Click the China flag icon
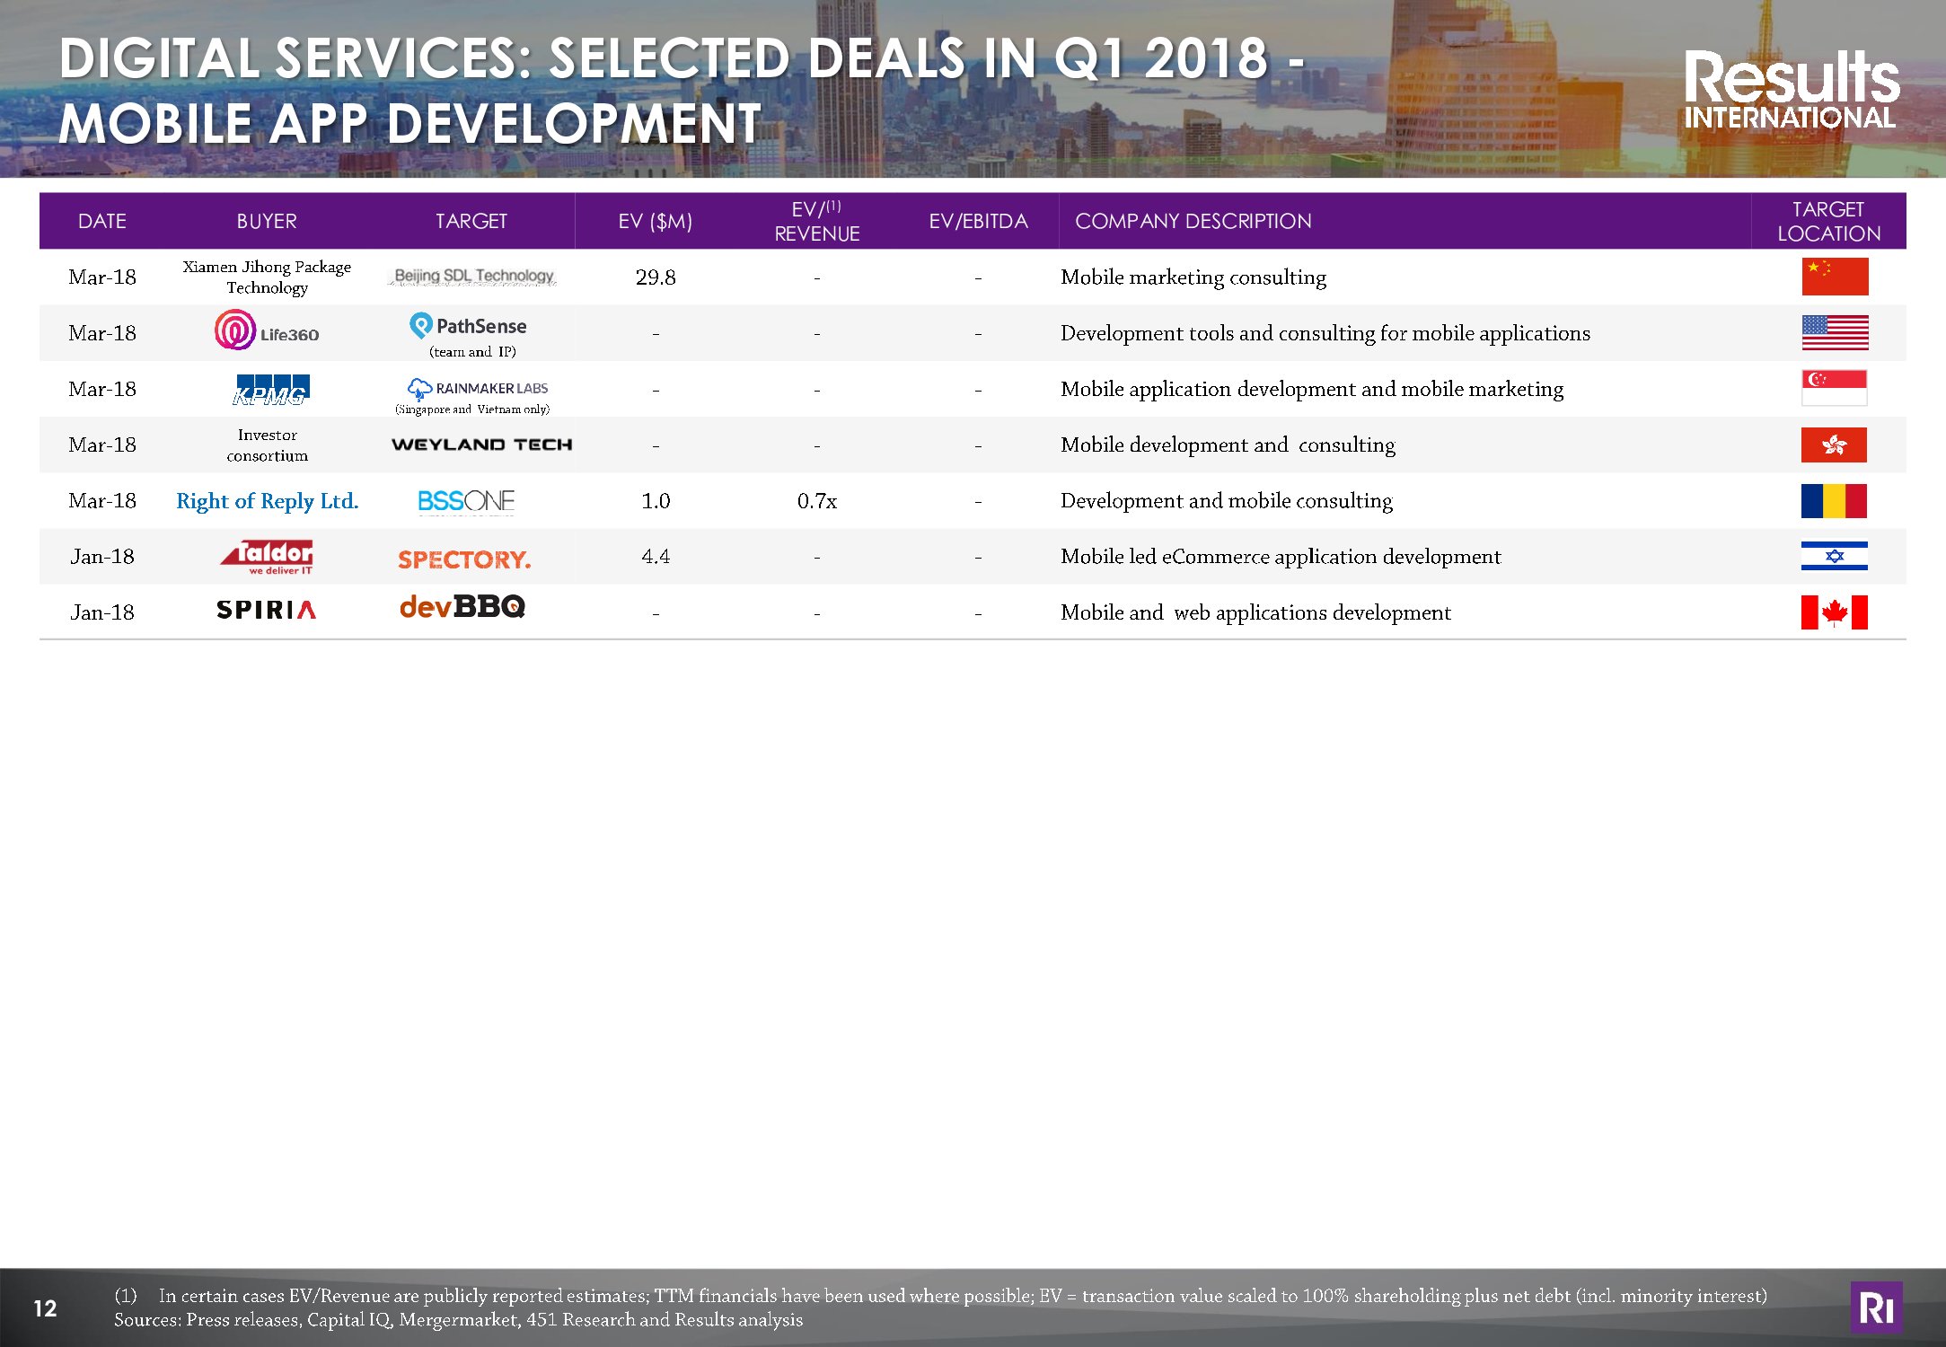1946x1347 pixels. pos(1834,277)
